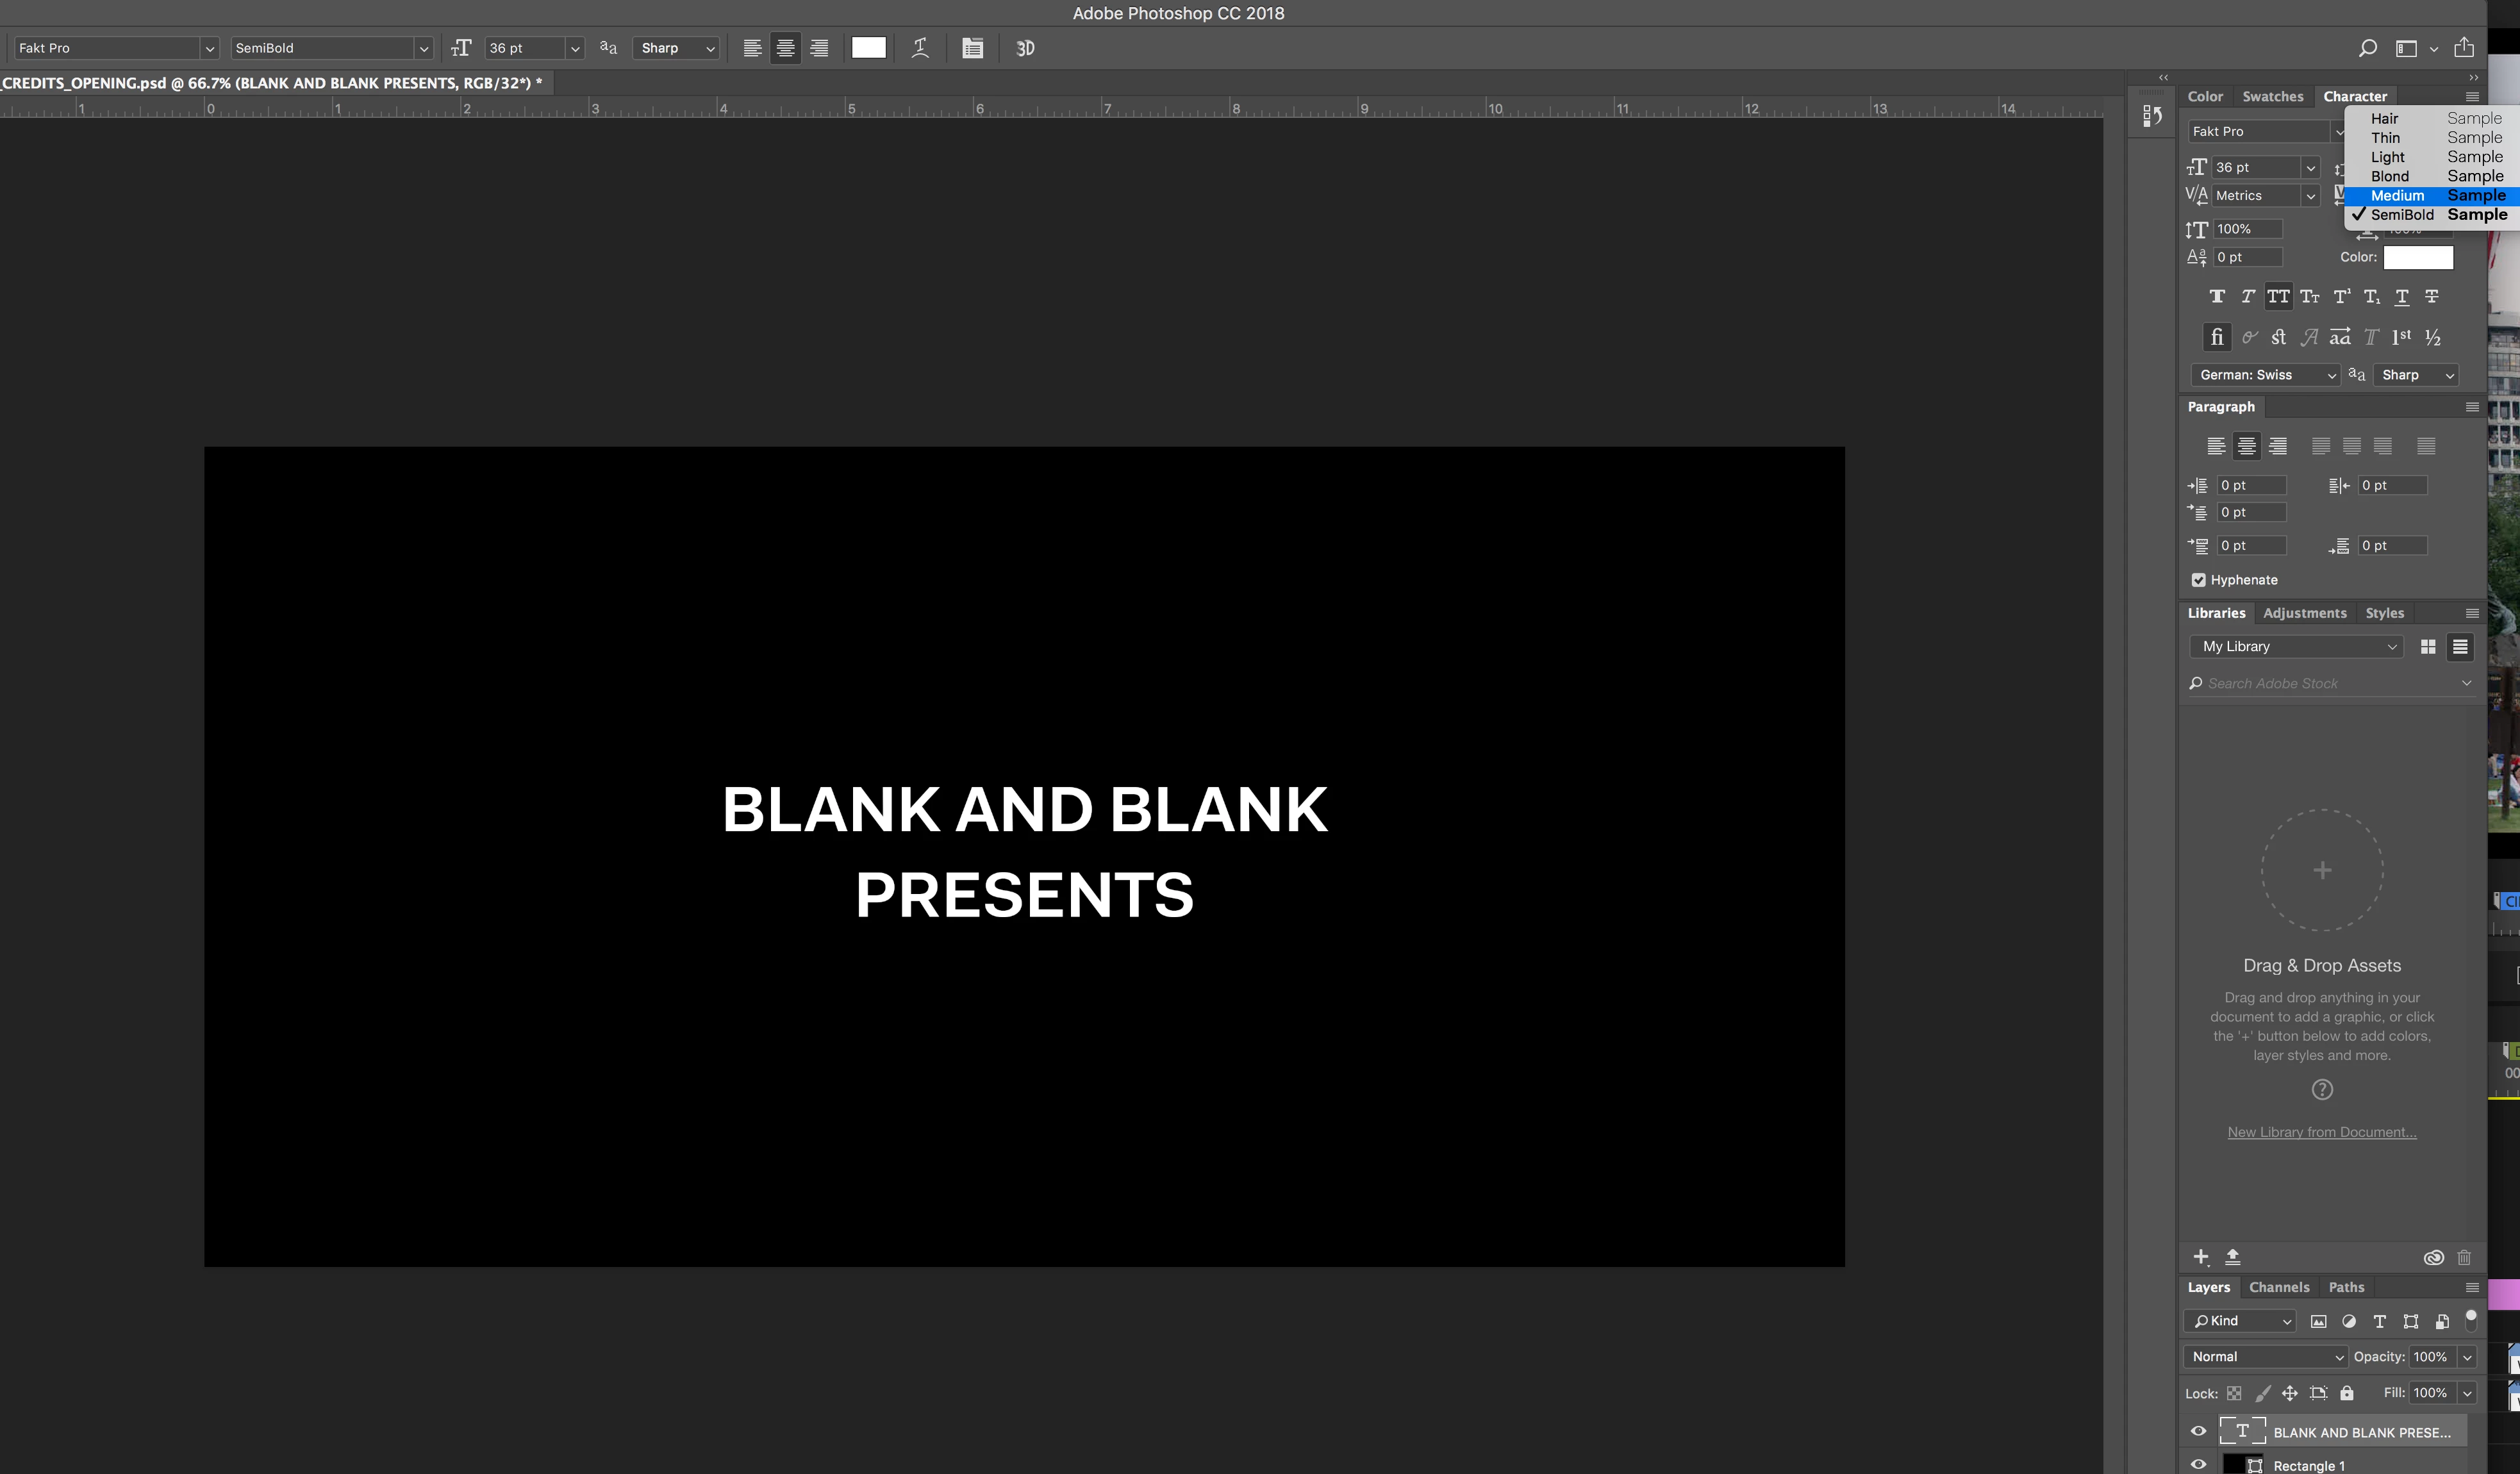Toggle the Character and Paragraph panels icon
2520x1474 pixels.
click(x=972, y=48)
